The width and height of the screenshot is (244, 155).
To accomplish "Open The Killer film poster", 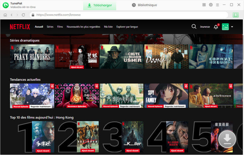I will pyautogui.click(x=132, y=137).
